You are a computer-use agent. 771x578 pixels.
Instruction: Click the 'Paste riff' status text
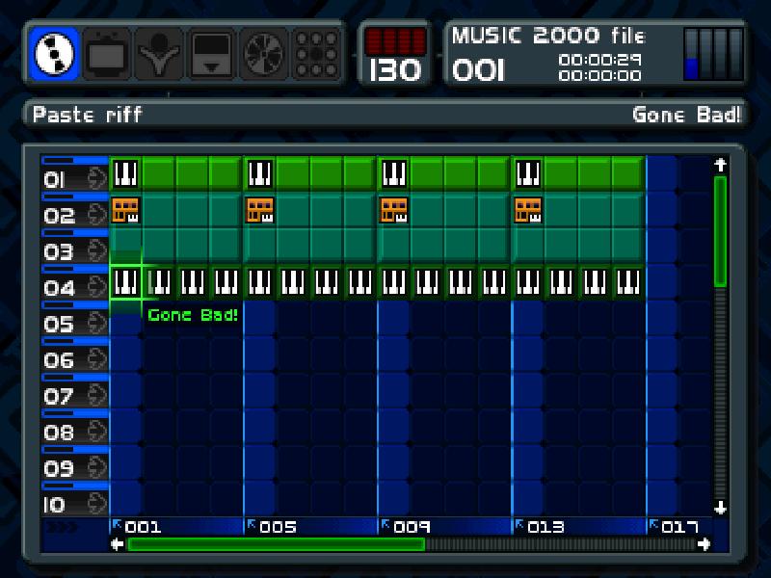pyautogui.click(x=88, y=115)
